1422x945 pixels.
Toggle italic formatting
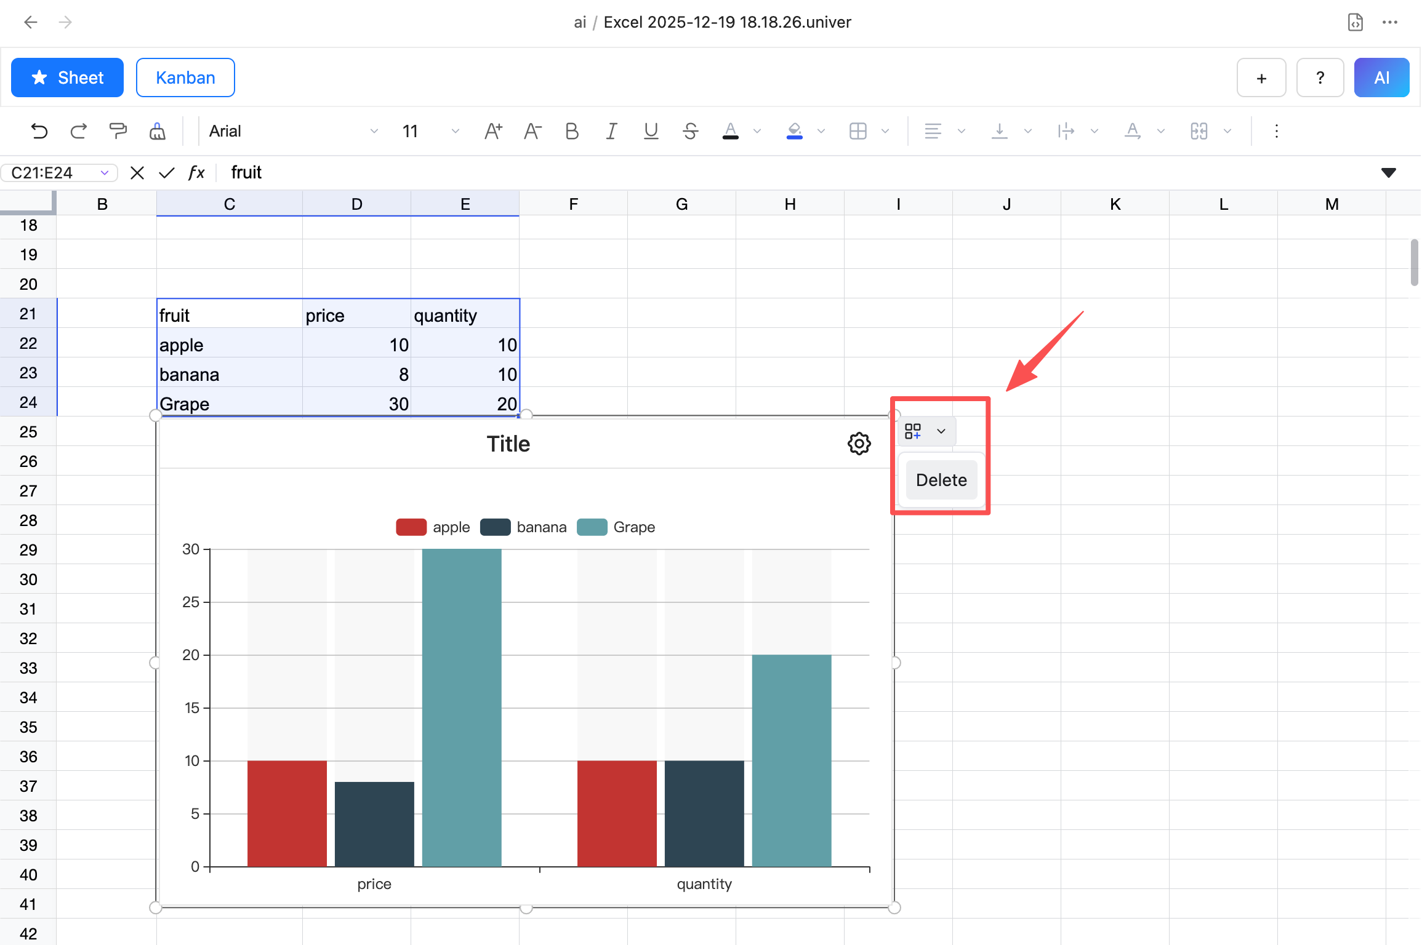611,131
